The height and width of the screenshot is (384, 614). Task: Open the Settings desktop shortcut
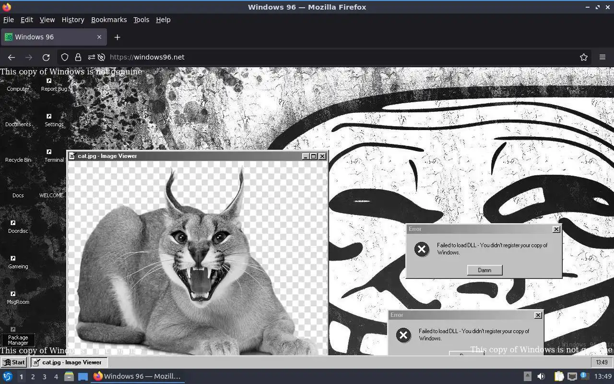point(54,120)
